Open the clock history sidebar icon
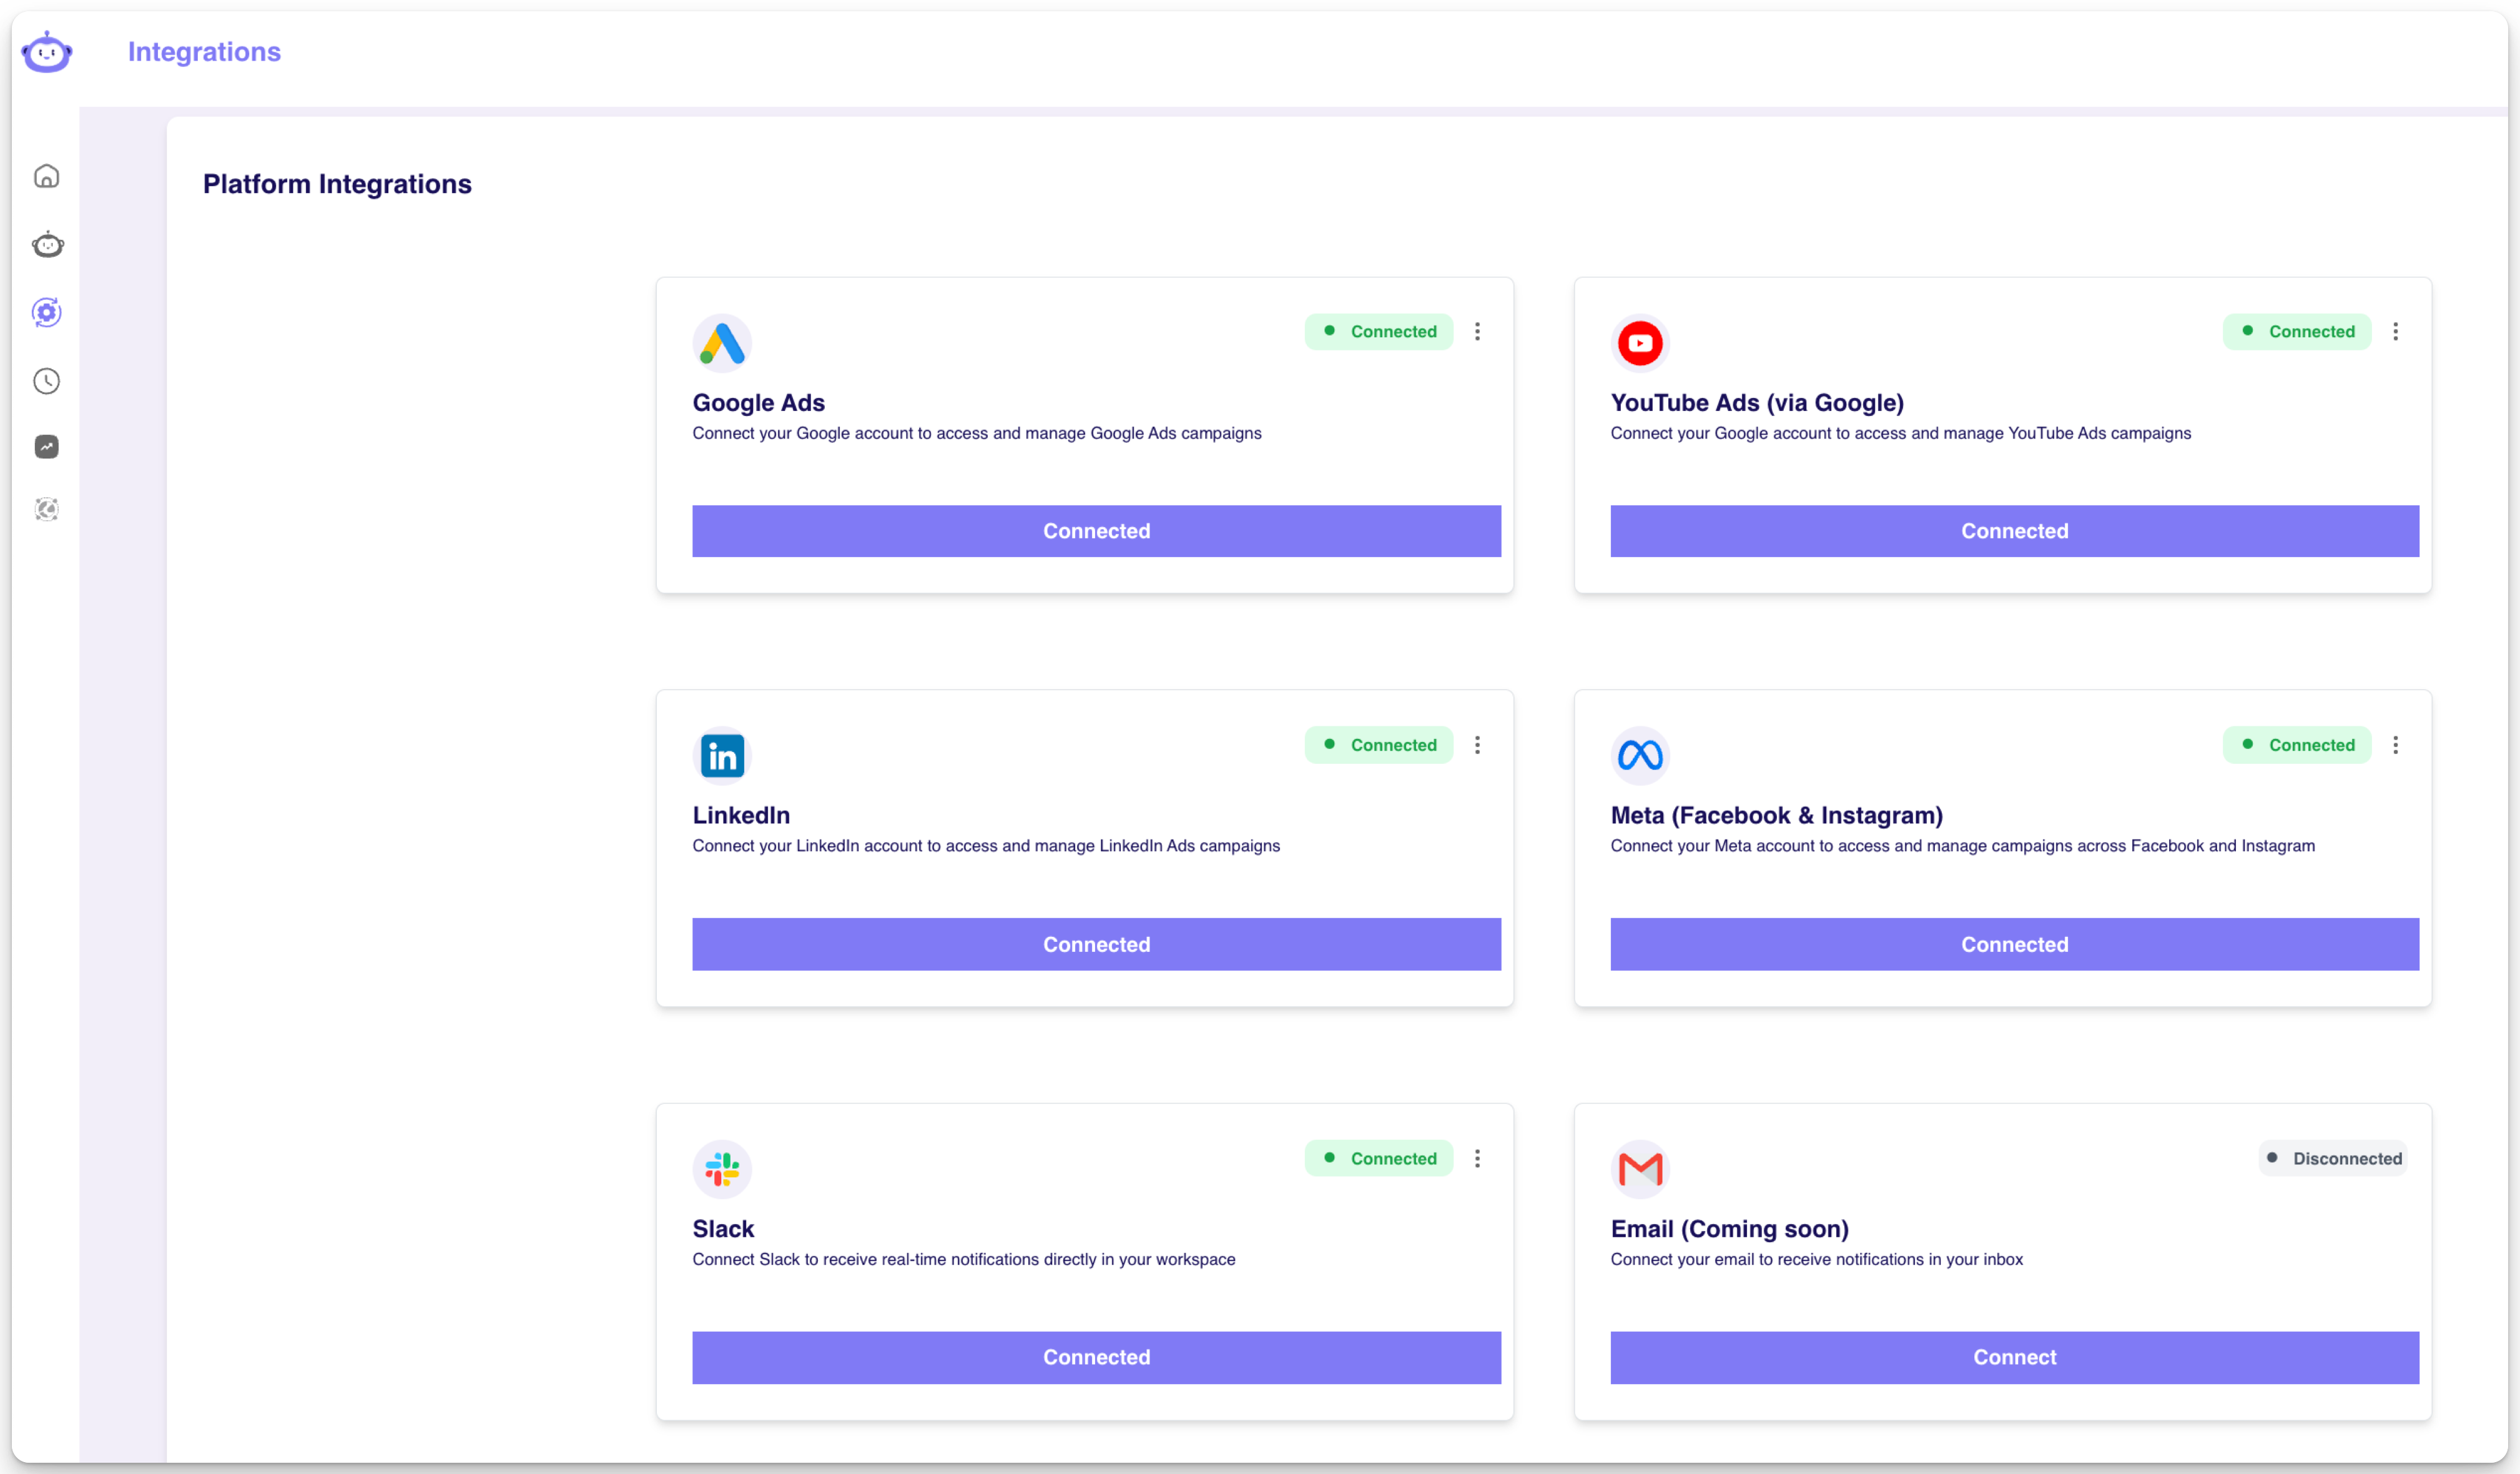2520x1474 pixels. [47, 381]
